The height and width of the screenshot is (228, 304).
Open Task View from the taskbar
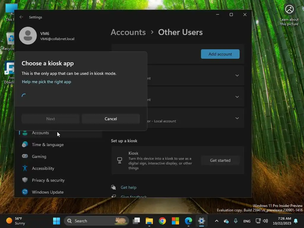click(x=136, y=221)
